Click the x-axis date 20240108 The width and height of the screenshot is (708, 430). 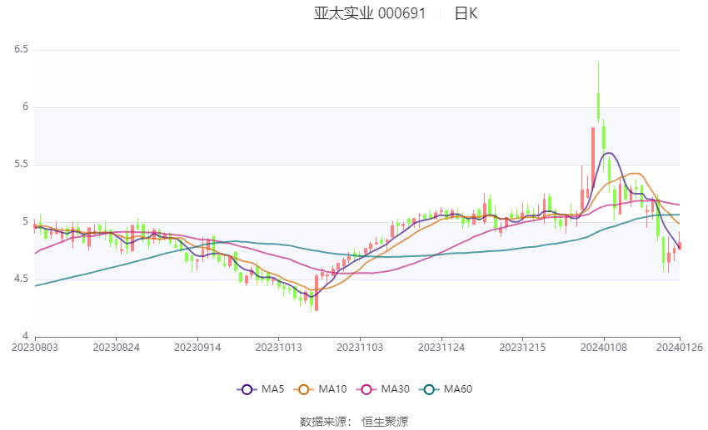point(604,348)
